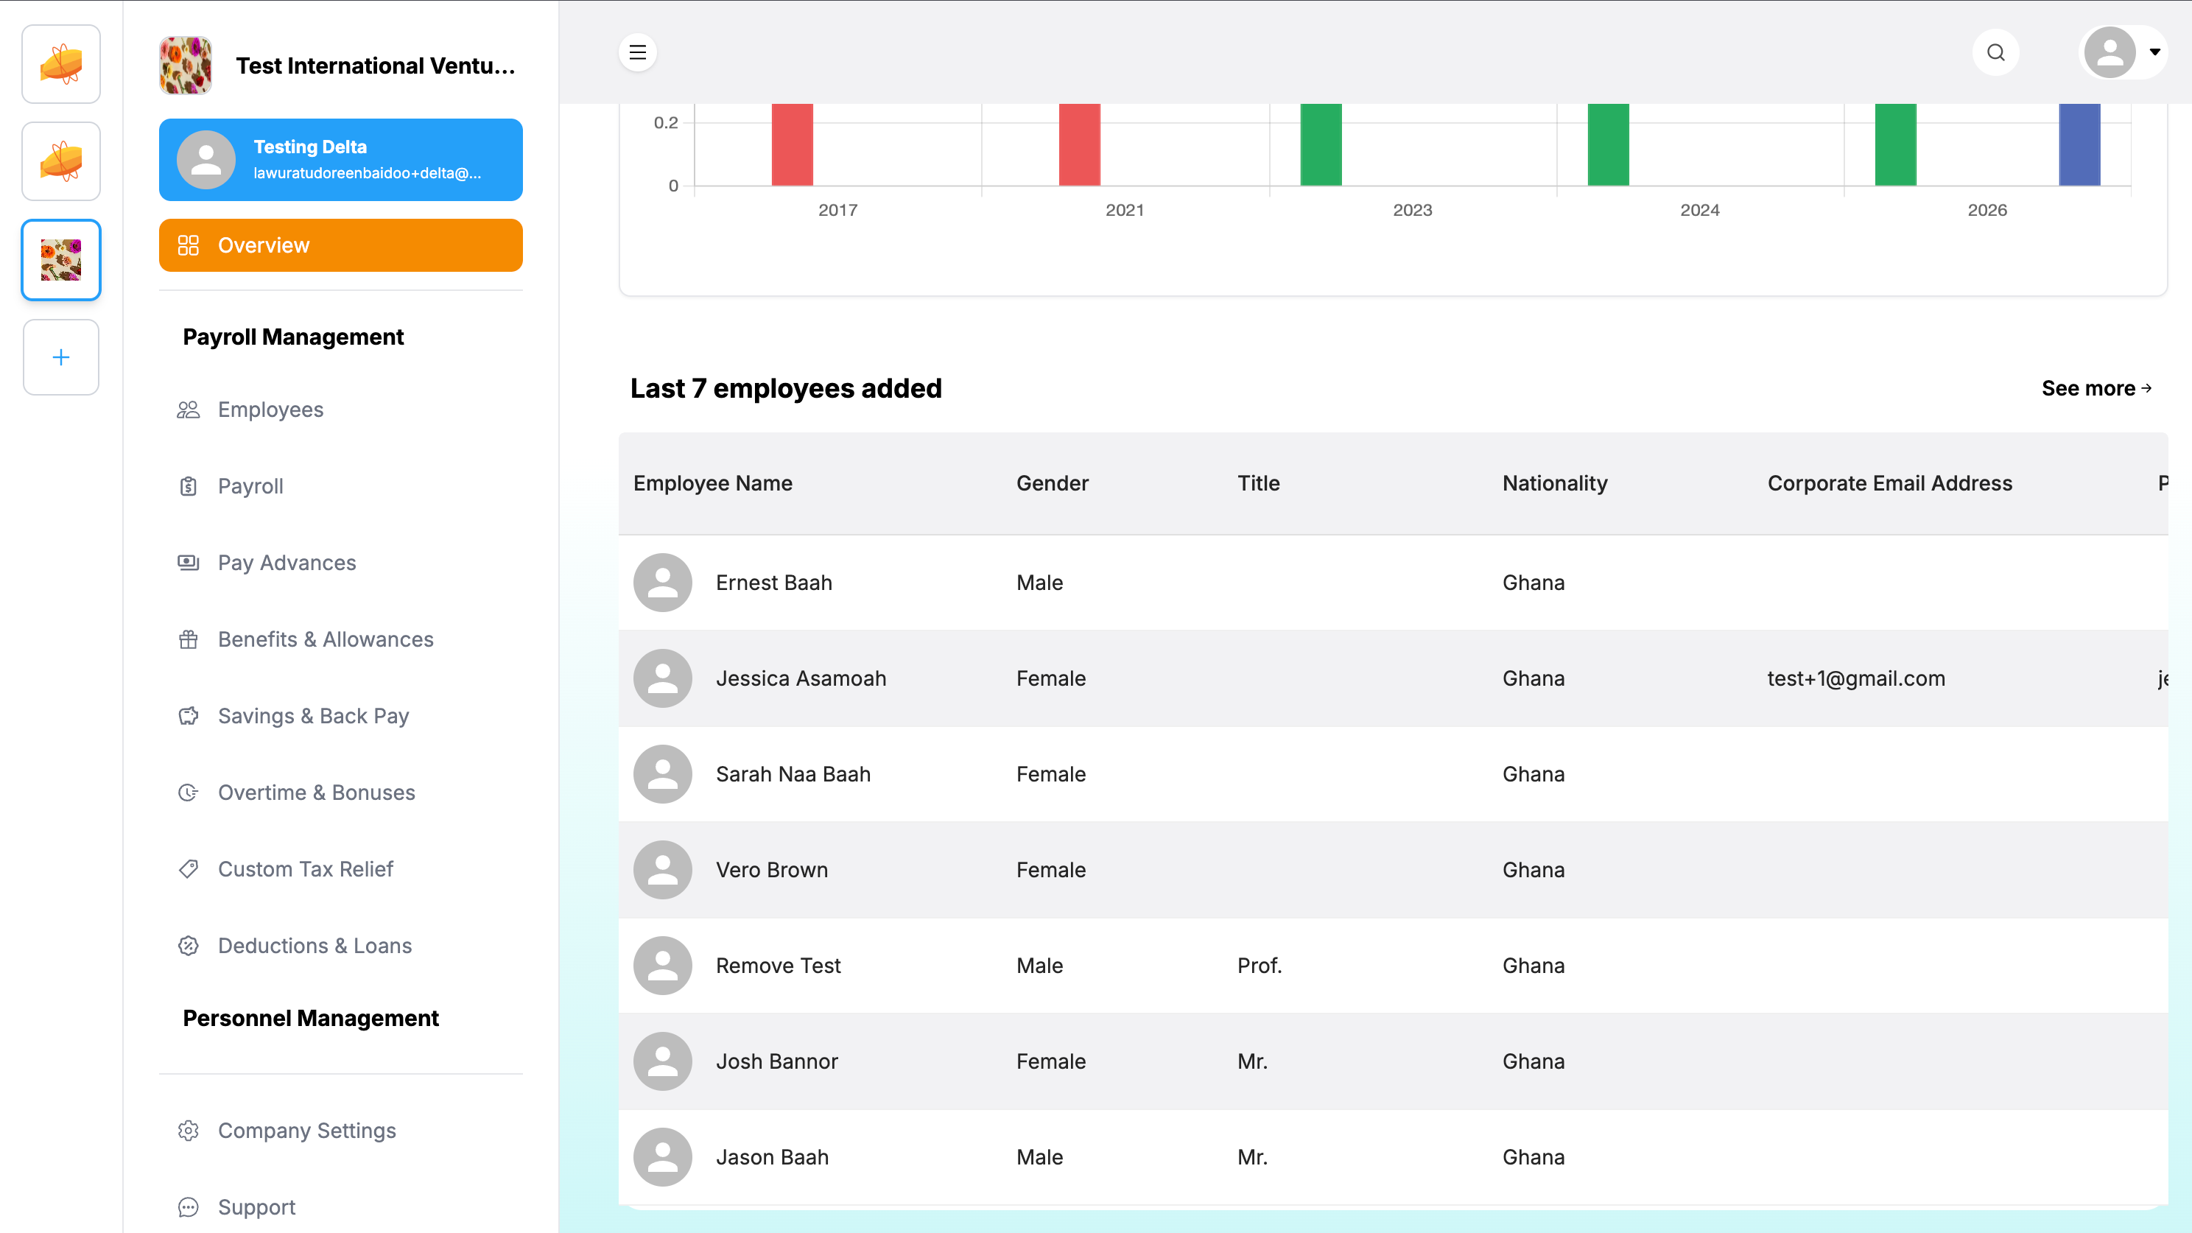Click the Gender column header
This screenshot has width=2192, height=1233.
[1053, 483]
